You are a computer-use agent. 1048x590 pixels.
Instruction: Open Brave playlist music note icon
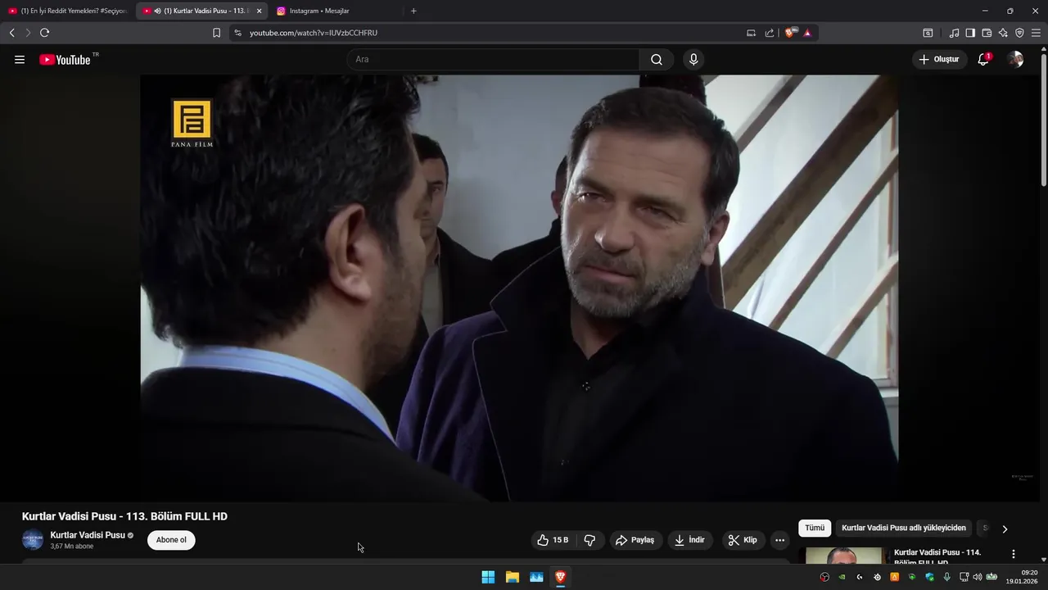point(954,33)
